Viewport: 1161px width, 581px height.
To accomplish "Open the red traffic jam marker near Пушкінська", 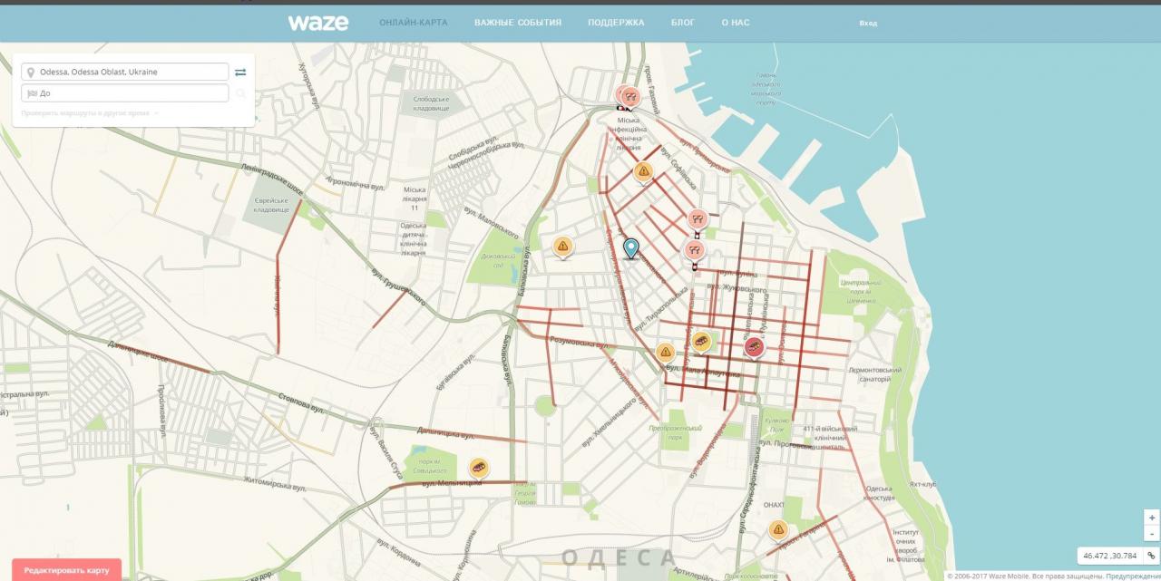I will tap(754, 346).
